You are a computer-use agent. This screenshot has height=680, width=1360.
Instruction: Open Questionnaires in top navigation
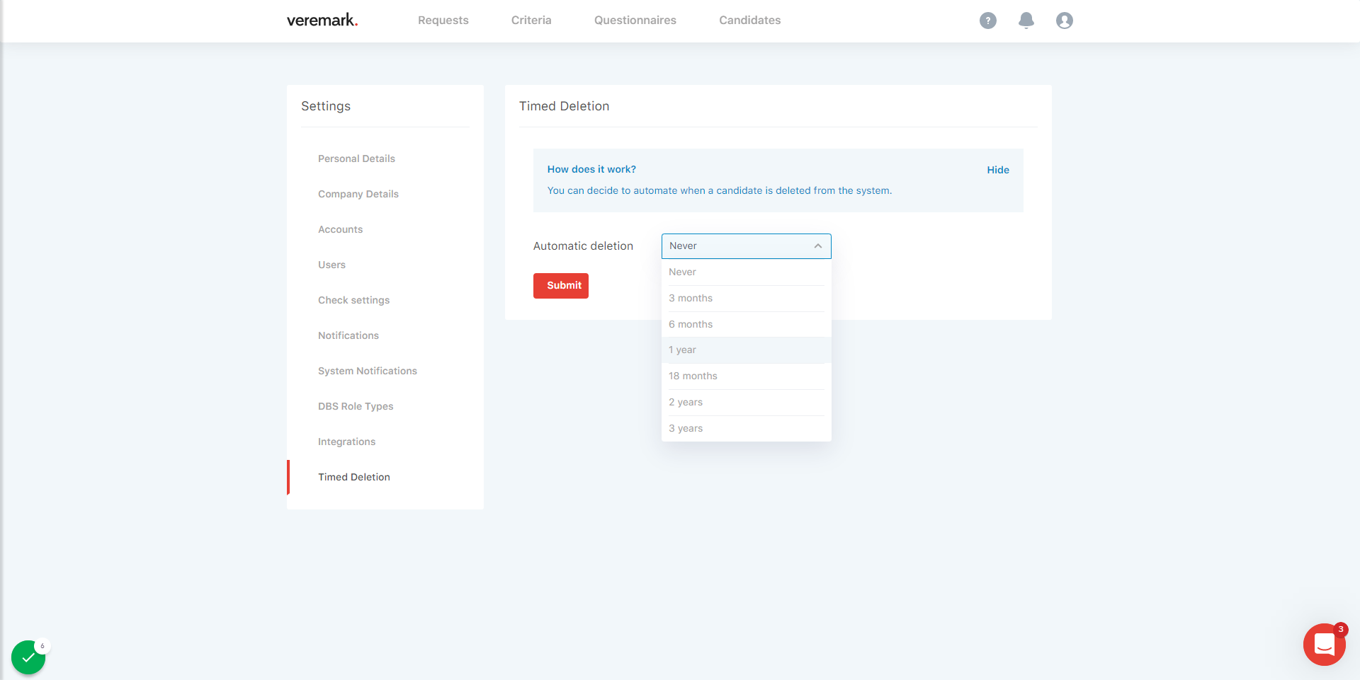635,21
